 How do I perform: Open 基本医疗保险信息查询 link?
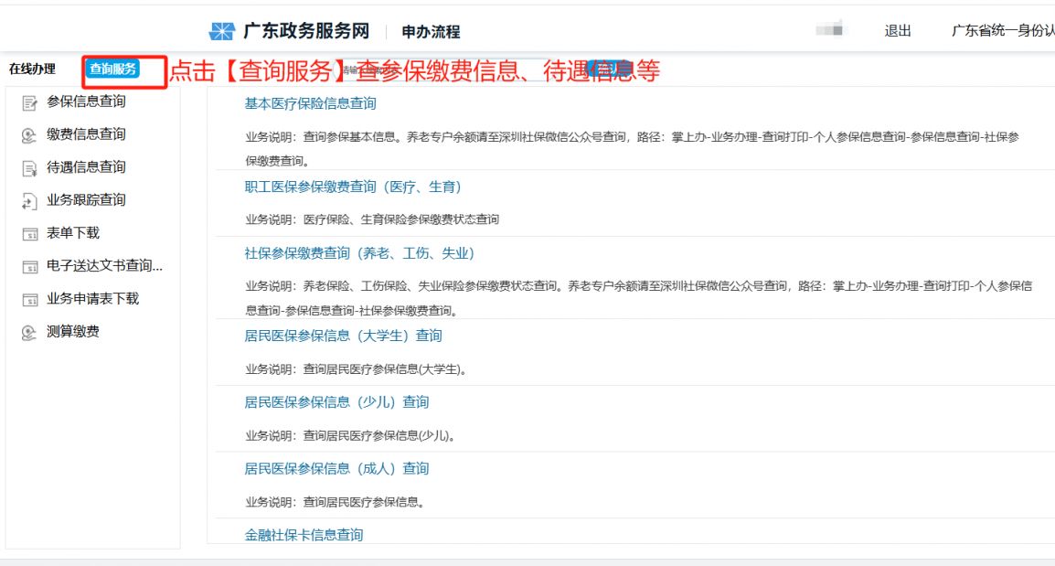click(310, 103)
